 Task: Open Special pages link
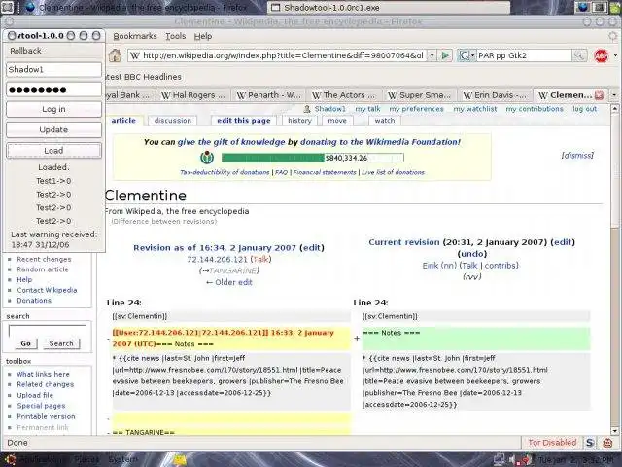[x=41, y=406]
